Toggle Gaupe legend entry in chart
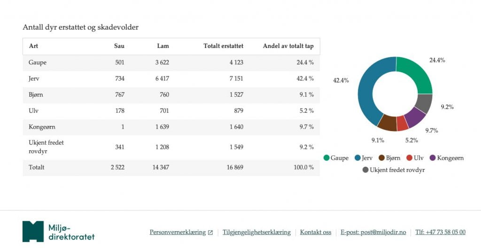This screenshot has width=481, height=248. pyautogui.click(x=336, y=158)
